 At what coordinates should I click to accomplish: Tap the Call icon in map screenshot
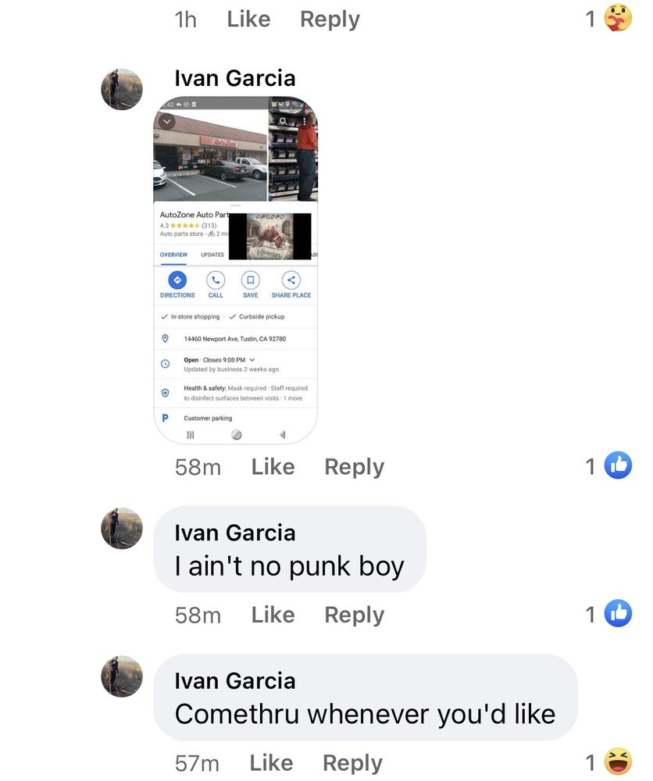[x=216, y=280]
